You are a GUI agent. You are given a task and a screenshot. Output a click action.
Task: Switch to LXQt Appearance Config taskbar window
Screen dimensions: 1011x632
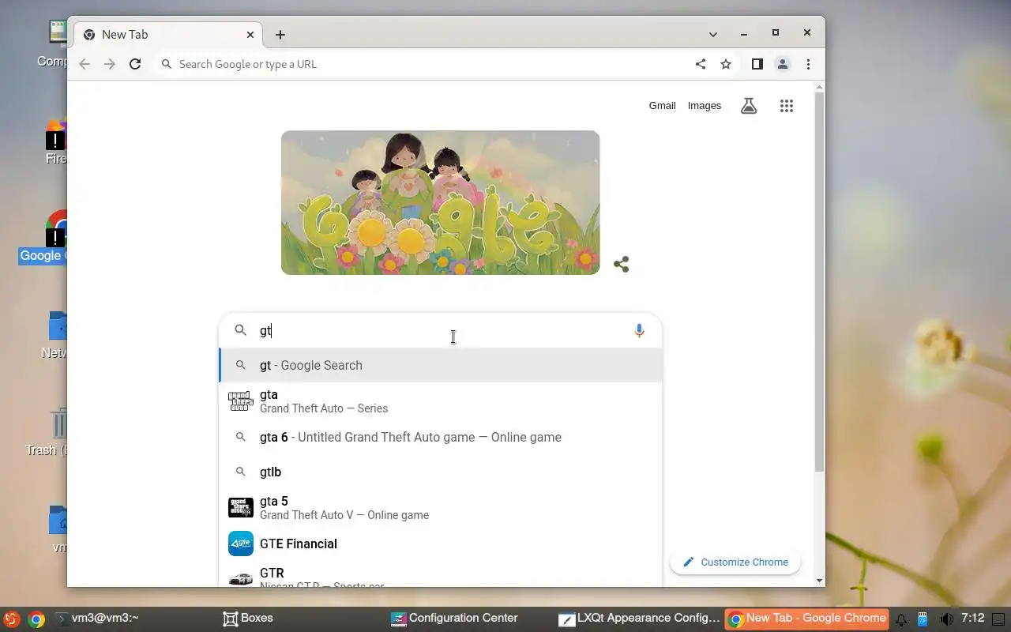click(639, 619)
